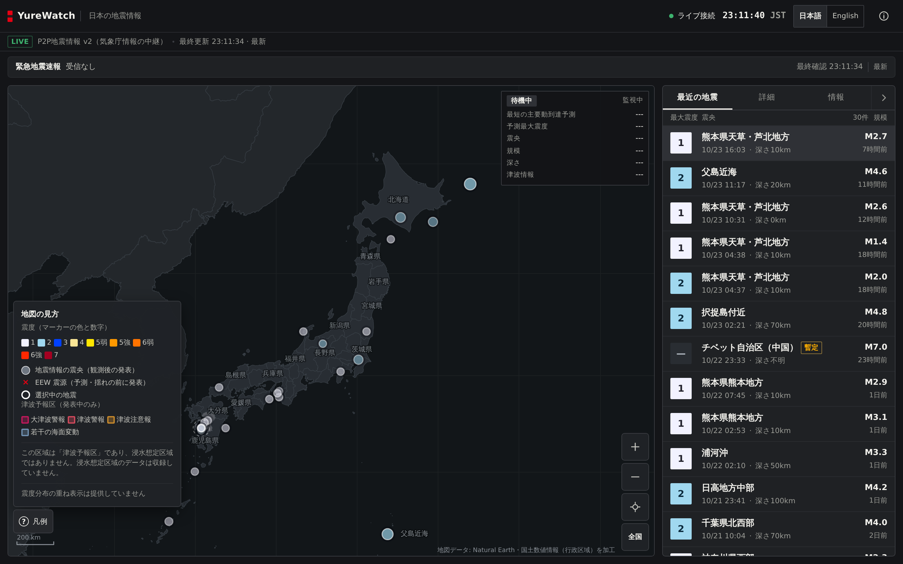Screen dimensions: 903x564
Task: Center map with the locate crosshair button
Action: [635, 507]
